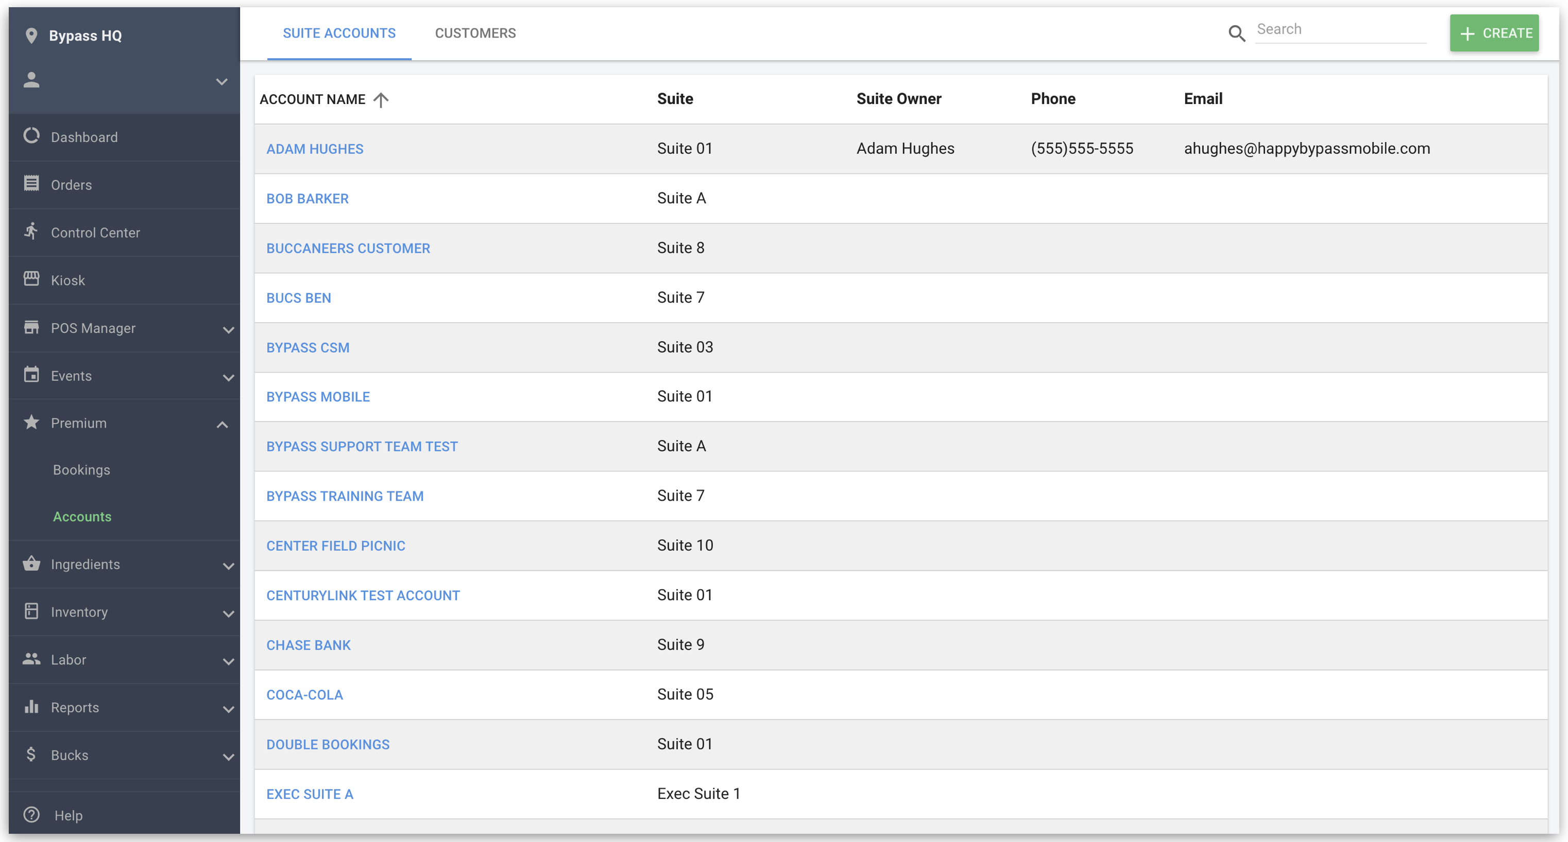Open the CenturyLink Test Account link
1568x842 pixels.
pos(363,596)
